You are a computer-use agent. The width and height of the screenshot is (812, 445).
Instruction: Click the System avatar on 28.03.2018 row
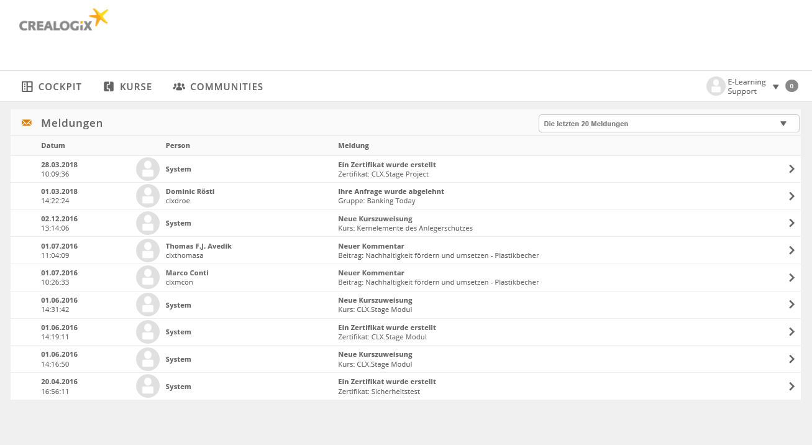click(148, 169)
